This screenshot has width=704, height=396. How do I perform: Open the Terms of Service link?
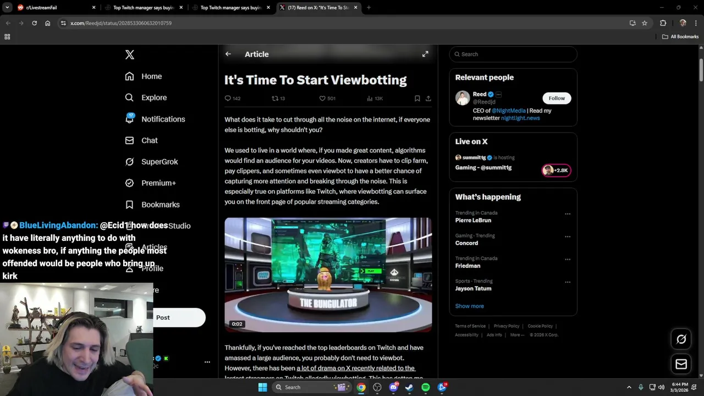pyautogui.click(x=470, y=326)
